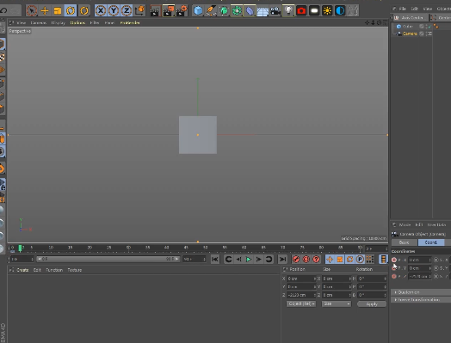
Task: Open the Size mode dropdown
Action: [x=337, y=303]
